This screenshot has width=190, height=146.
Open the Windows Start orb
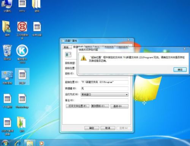point(5,143)
